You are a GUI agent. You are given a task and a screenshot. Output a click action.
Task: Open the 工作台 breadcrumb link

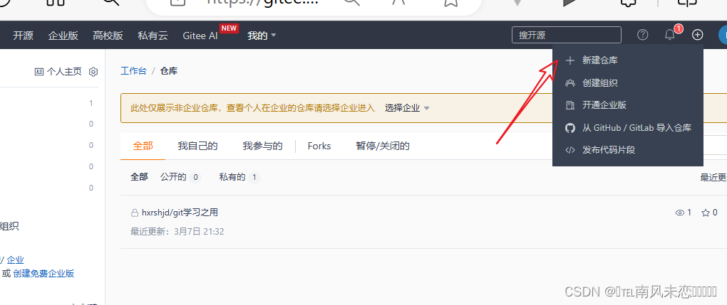(133, 71)
